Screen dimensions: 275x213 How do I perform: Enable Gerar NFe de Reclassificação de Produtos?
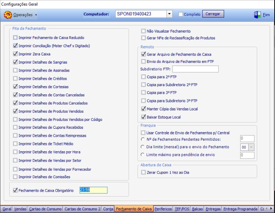[143, 38]
